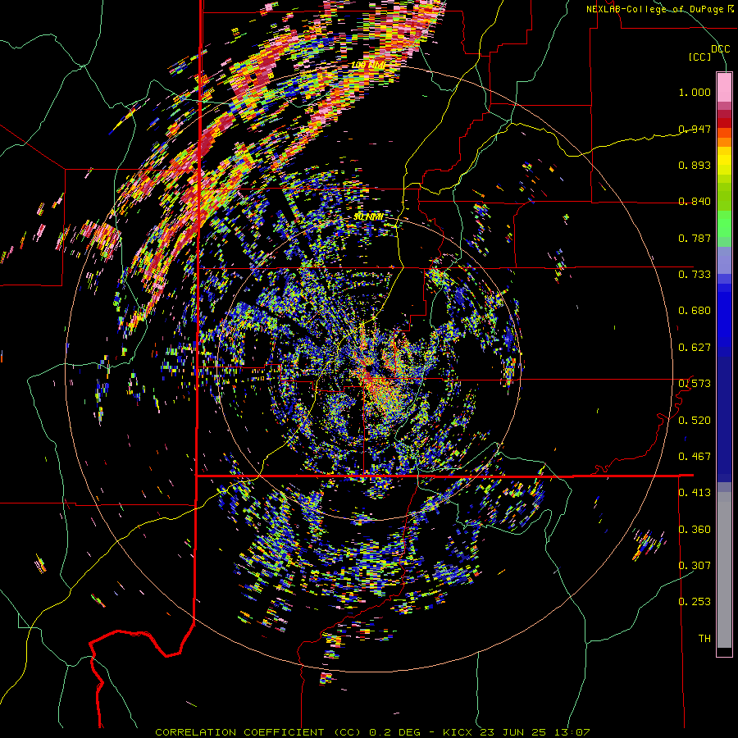This screenshot has height=738, width=738.
Task: Click the KICX station identifier
Action: coord(458,732)
